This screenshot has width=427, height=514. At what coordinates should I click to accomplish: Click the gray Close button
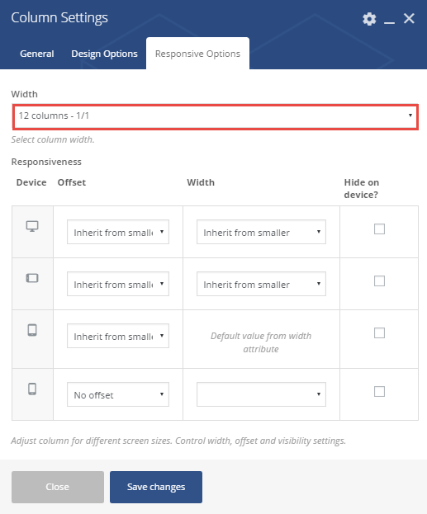[58, 487]
